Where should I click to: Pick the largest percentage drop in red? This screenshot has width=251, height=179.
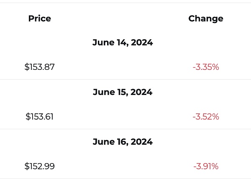[206, 166]
